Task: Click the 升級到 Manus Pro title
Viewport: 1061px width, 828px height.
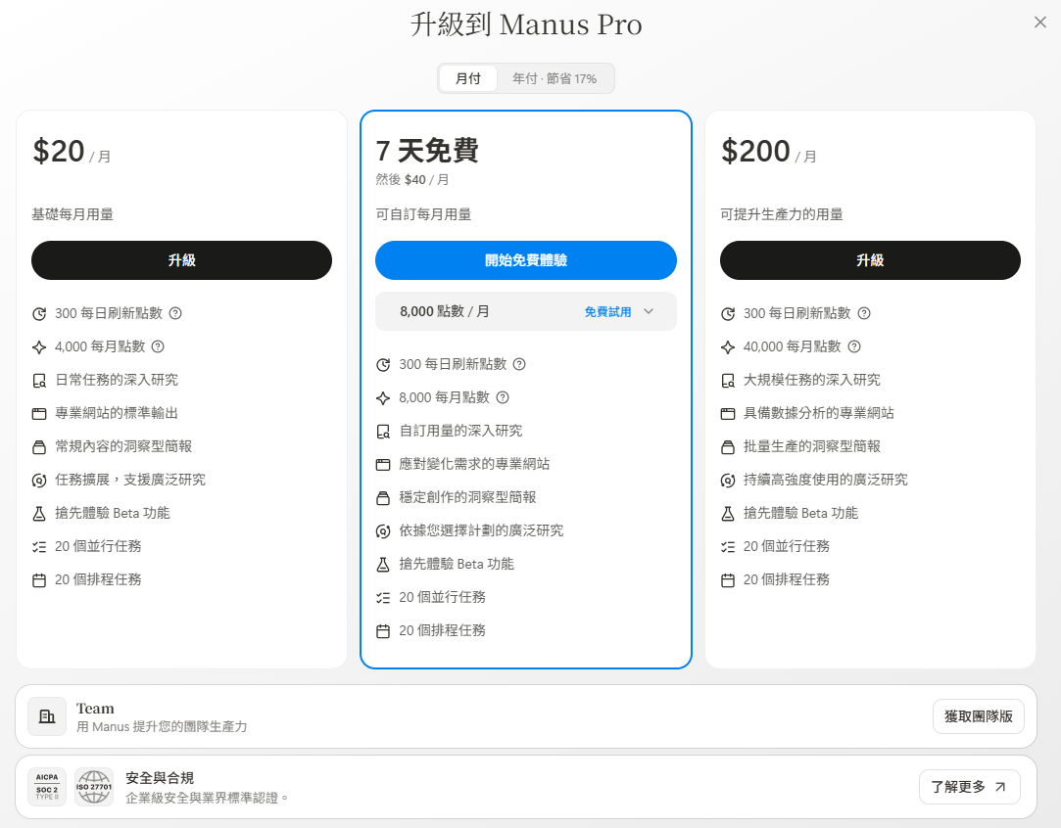Action: [526, 24]
